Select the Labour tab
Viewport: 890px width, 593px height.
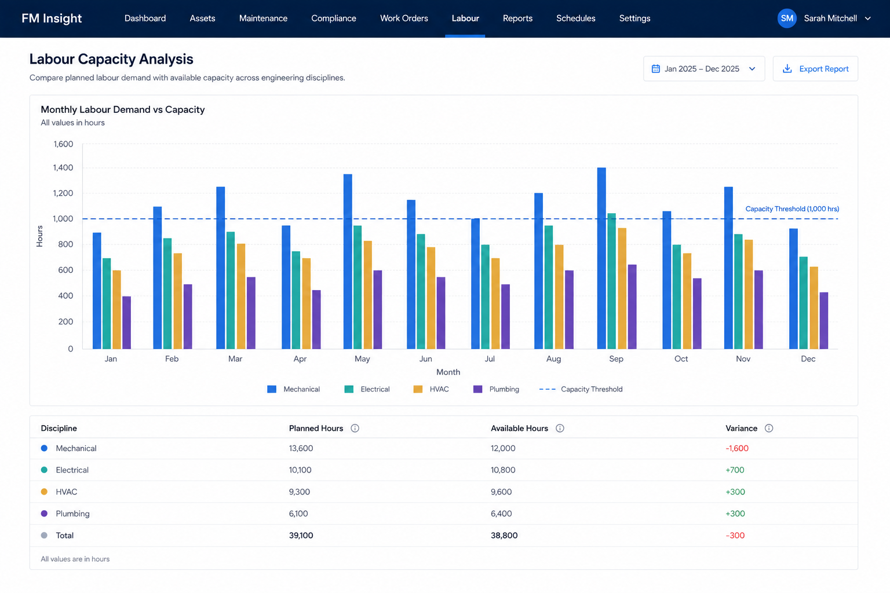point(465,19)
